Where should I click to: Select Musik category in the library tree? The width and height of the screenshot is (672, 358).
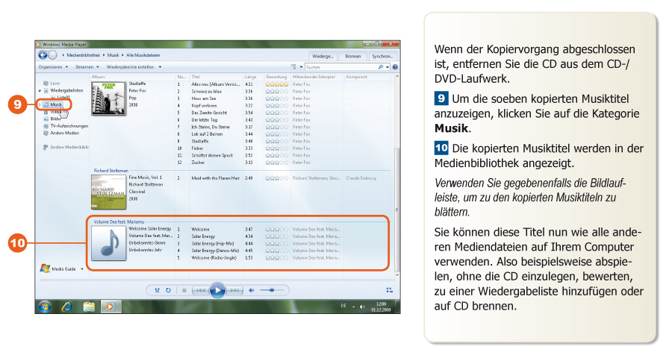click(x=56, y=105)
